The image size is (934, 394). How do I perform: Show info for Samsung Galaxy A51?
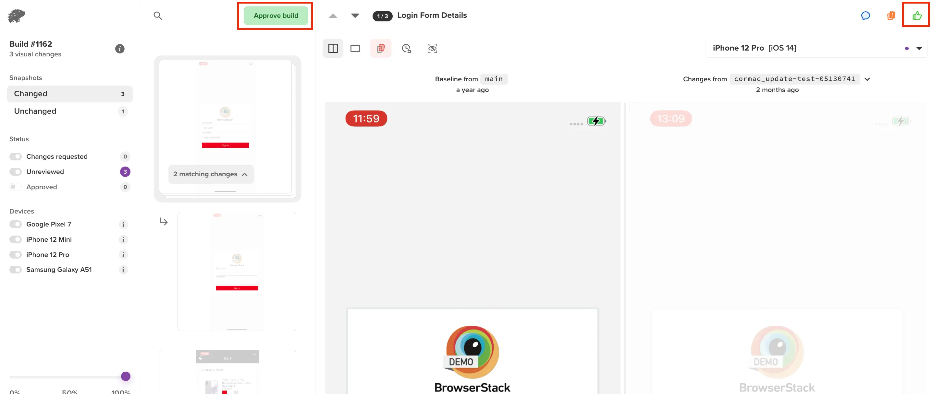tap(123, 270)
